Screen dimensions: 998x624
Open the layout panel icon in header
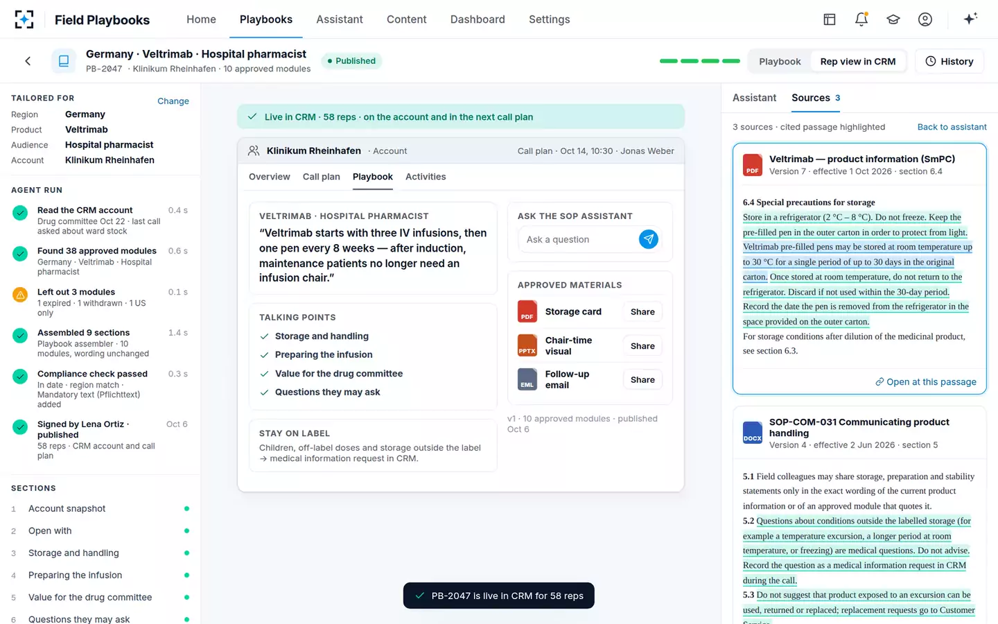click(830, 19)
